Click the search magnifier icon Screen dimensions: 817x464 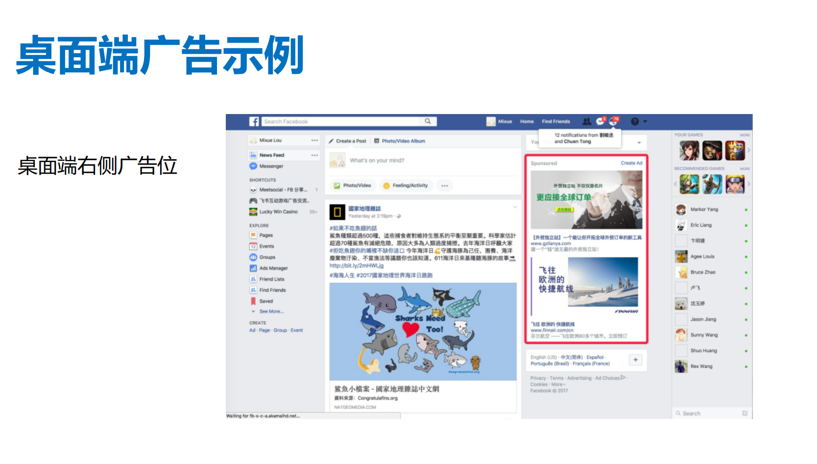428,121
